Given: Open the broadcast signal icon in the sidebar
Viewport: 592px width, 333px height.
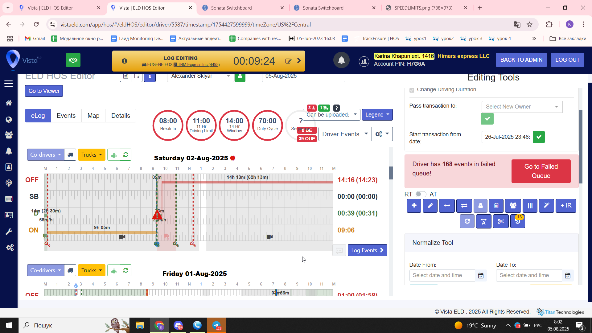Looking at the screenshot, I should [9, 183].
